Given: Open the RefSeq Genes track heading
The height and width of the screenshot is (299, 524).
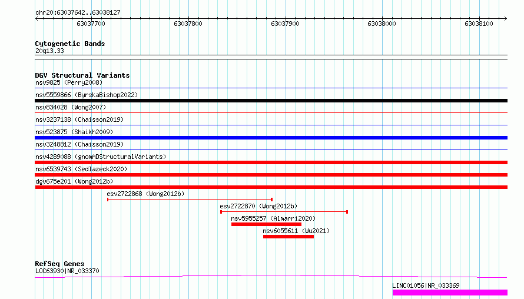Looking at the screenshot, I should (x=59, y=264).
